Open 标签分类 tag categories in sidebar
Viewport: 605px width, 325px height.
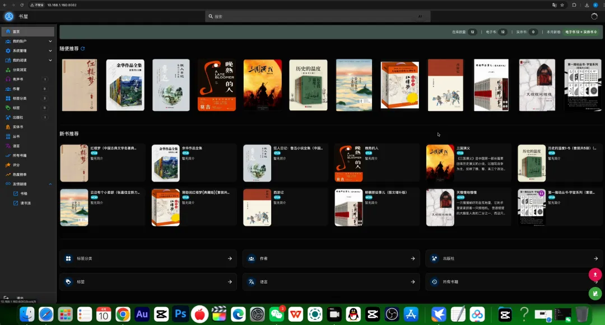[x=28, y=99]
